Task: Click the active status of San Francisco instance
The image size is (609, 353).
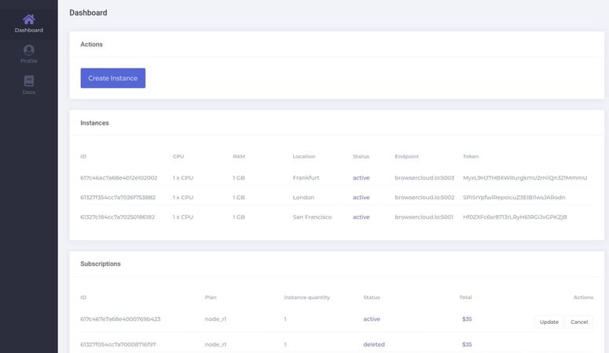Action: point(361,217)
